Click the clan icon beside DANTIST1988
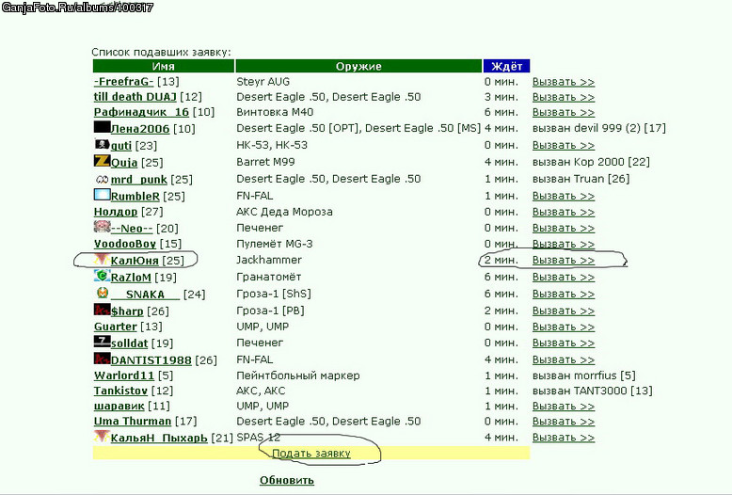The width and height of the screenshot is (732, 495). click(x=102, y=359)
